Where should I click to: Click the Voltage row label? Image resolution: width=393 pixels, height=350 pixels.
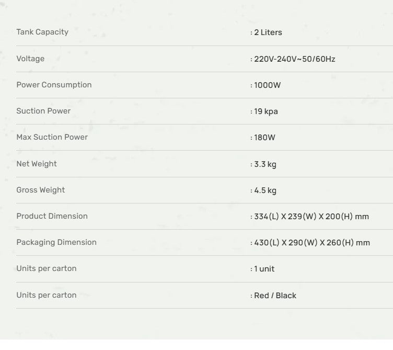(30, 59)
